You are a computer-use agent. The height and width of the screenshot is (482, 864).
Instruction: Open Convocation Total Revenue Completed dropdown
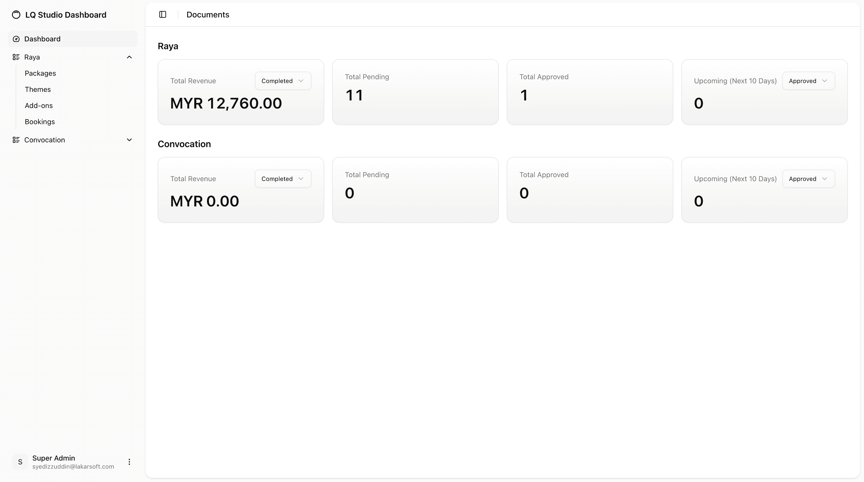tap(283, 178)
